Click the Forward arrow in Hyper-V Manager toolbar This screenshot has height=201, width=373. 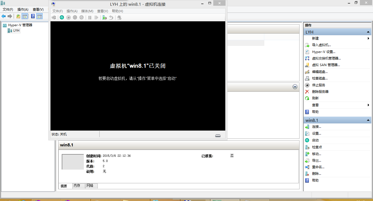click(10, 16)
